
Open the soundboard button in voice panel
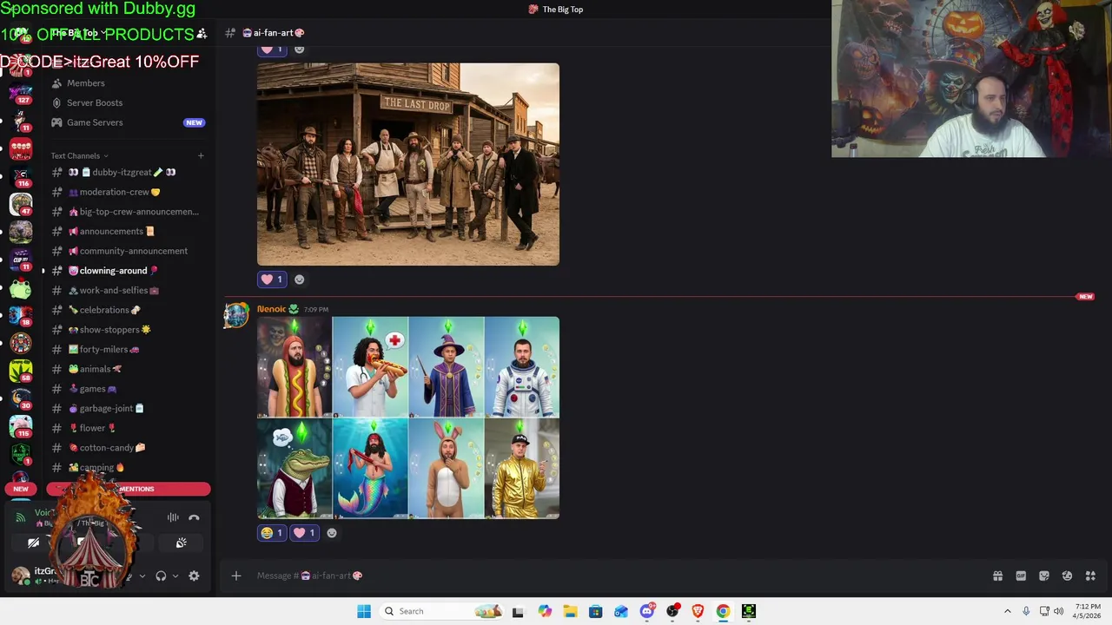[181, 543]
